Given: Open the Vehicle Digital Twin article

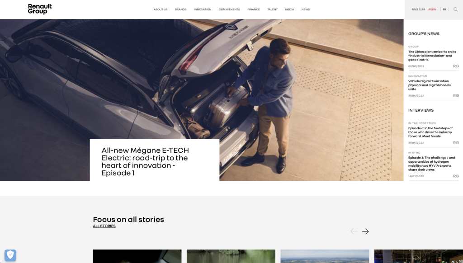Looking at the screenshot, I should 430,85.
